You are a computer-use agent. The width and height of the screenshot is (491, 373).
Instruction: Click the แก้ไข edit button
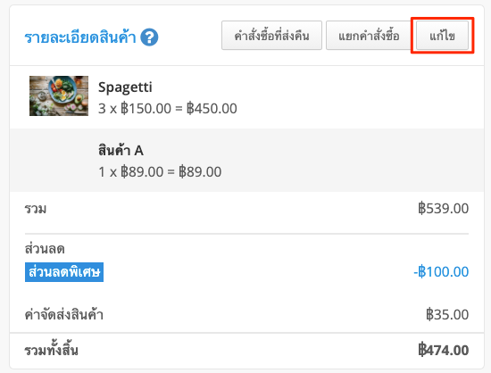pos(442,36)
